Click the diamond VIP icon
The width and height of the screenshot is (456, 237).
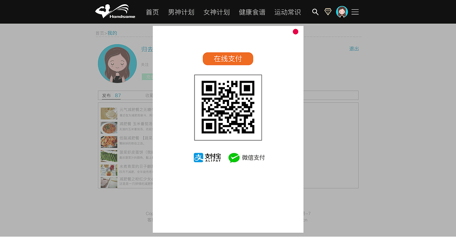click(x=328, y=12)
